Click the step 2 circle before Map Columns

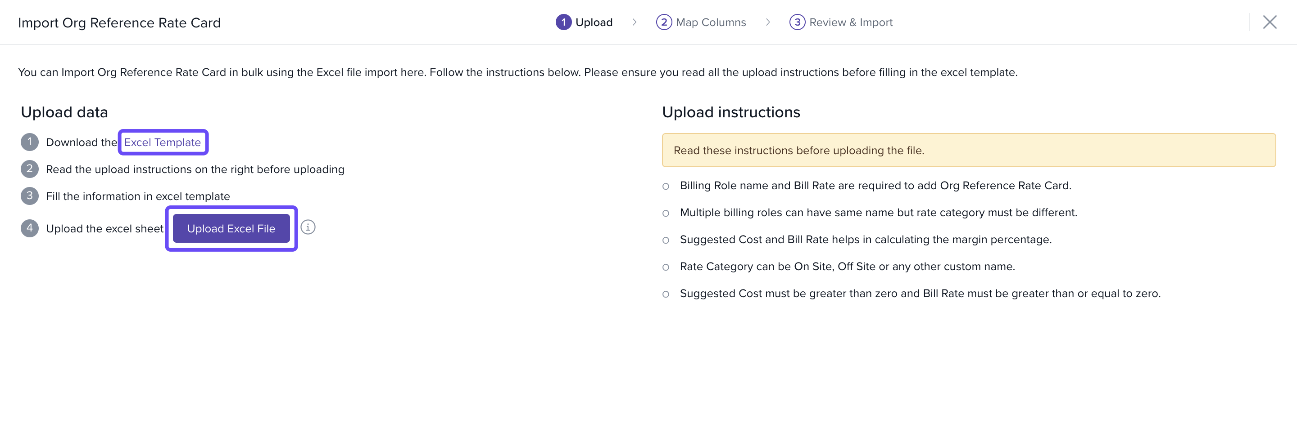(x=664, y=22)
